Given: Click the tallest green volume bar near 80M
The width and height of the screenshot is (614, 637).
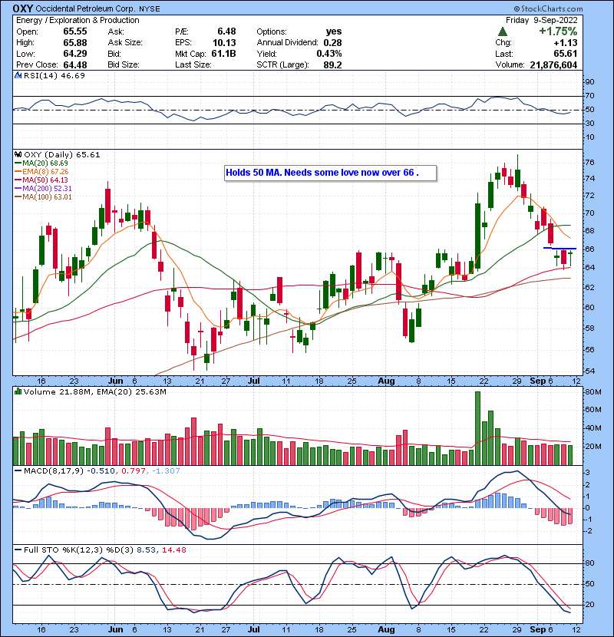Looking at the screenshot, I should [x=477, y=428].
